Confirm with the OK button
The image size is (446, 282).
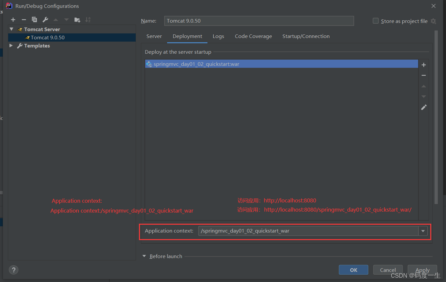point(354,270)
